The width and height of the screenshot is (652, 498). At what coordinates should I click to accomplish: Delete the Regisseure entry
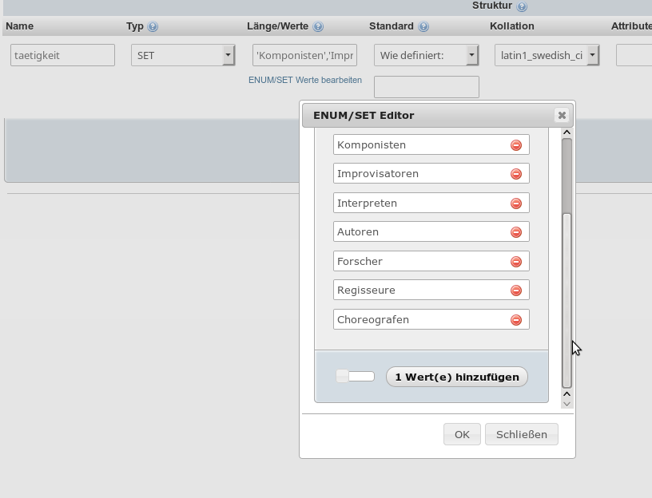coord(516,290)
